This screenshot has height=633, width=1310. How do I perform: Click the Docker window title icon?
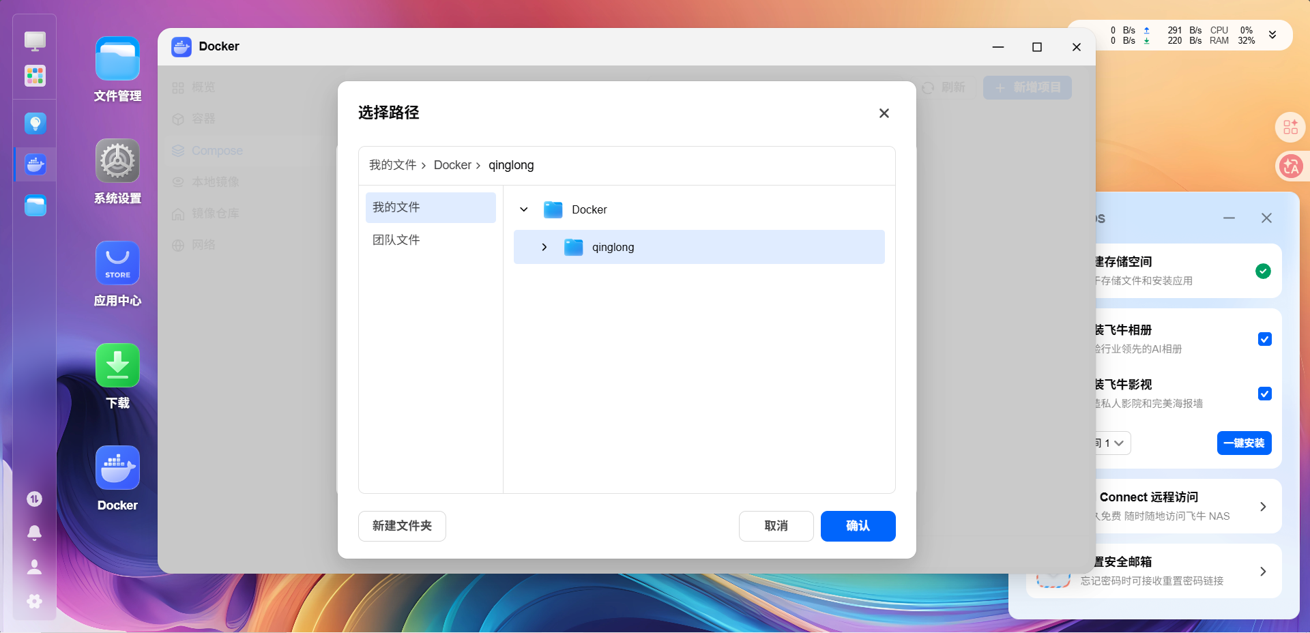(181, 47)
